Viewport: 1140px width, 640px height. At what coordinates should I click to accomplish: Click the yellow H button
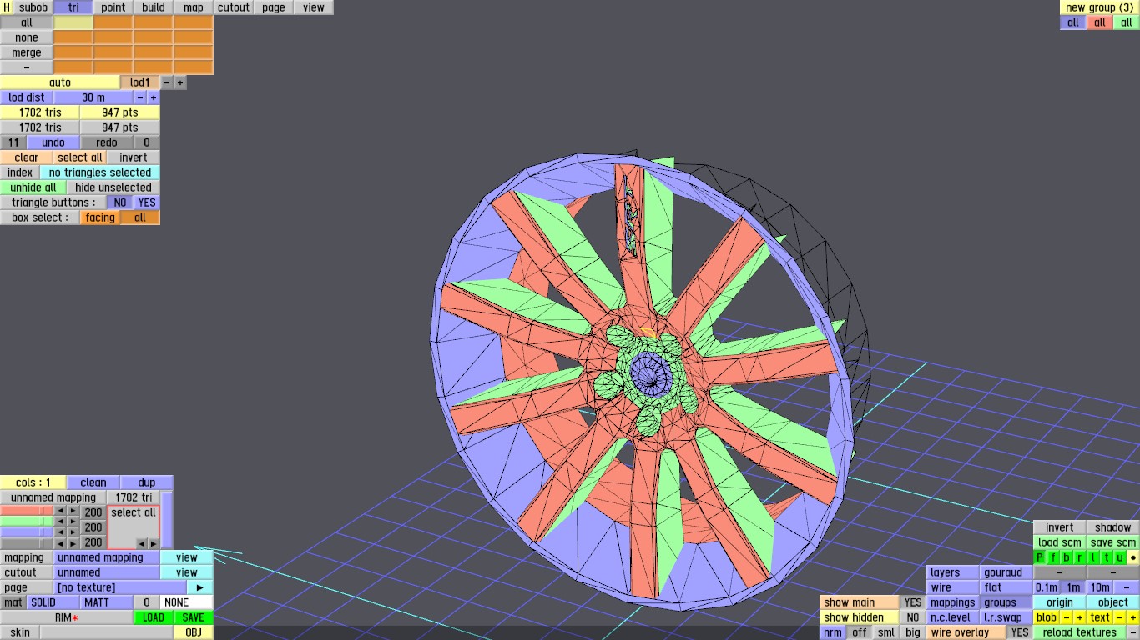(x=7, y=7)
